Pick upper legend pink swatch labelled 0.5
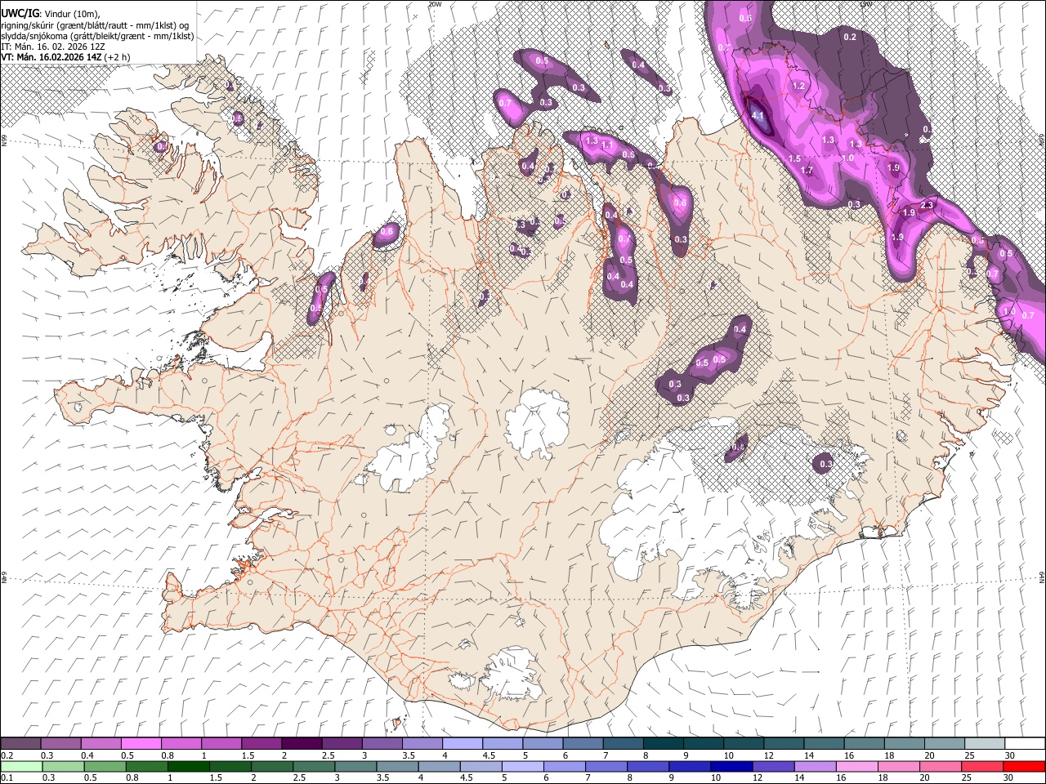Image resolution: width=1046 pixels, height=784 pixels. (141, 744)
